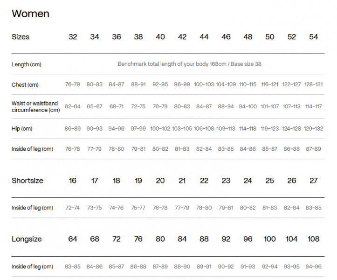337x280 pixels.
Task: Select the Waist or waistband circumference label
Action: point(35,106)
